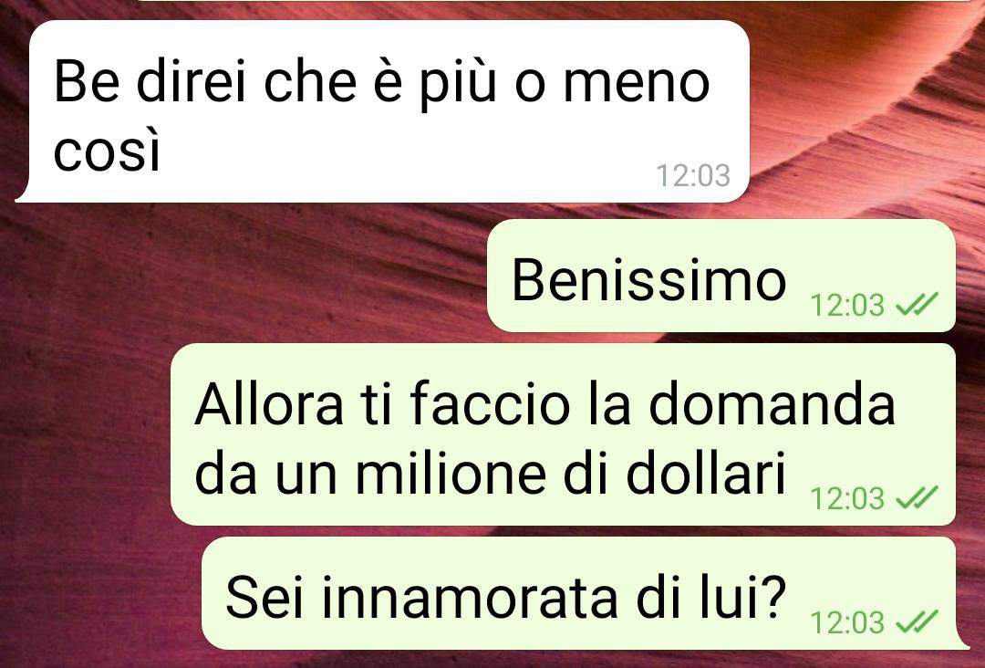The image size is (985, 668).
Task: Click the 12:03 timestamp on 'Sei innamorata' message
Action: 846,622
